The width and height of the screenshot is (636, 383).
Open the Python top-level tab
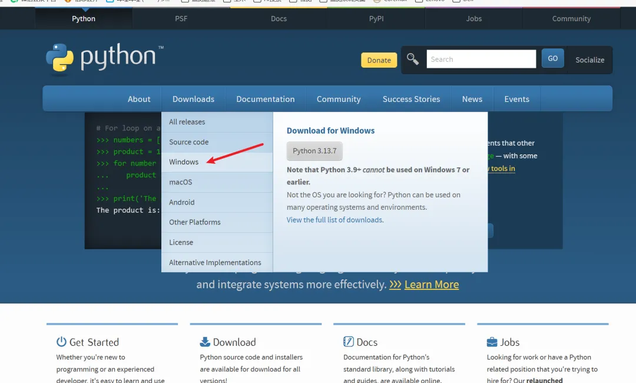84,19
